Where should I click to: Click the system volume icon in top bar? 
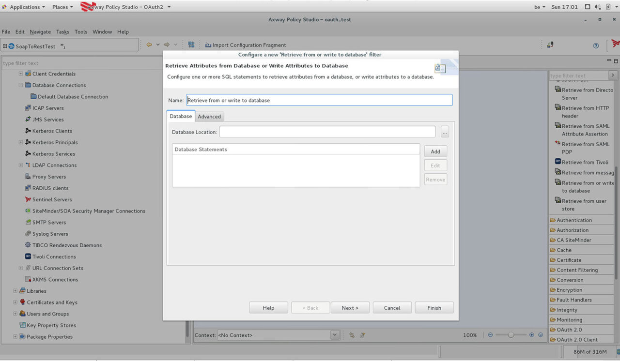coord(597,7)
